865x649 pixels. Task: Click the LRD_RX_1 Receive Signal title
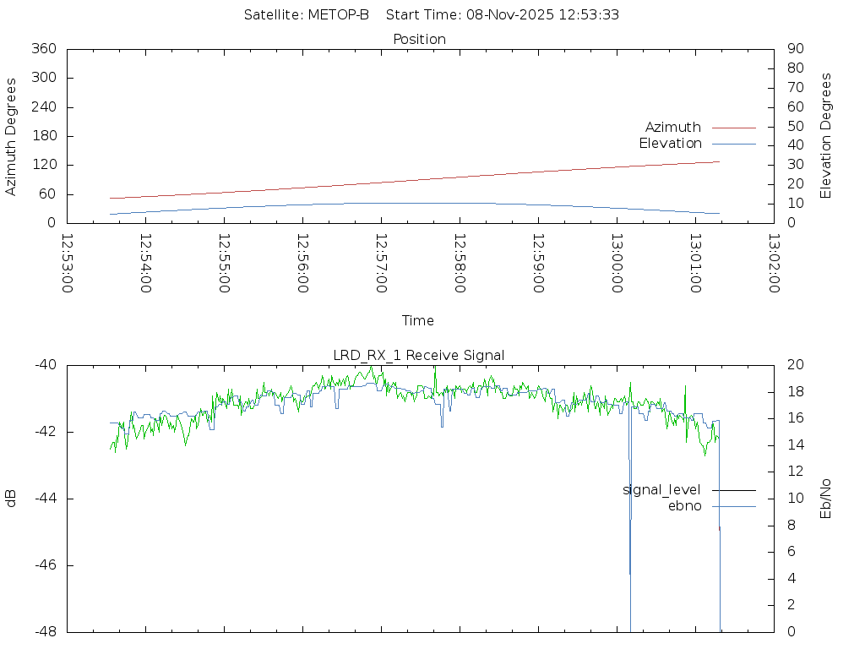419,355
